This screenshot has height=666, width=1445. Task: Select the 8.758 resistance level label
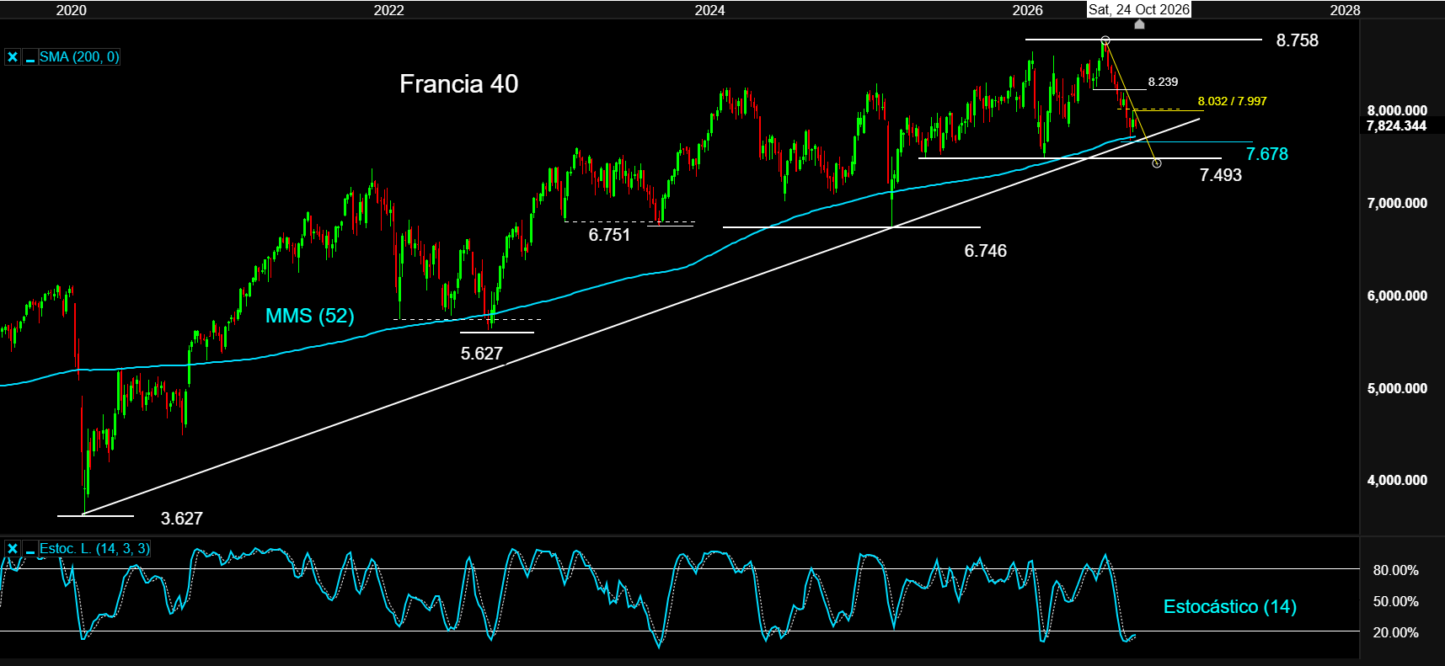pyautogui.click(x=1297, y=40)
